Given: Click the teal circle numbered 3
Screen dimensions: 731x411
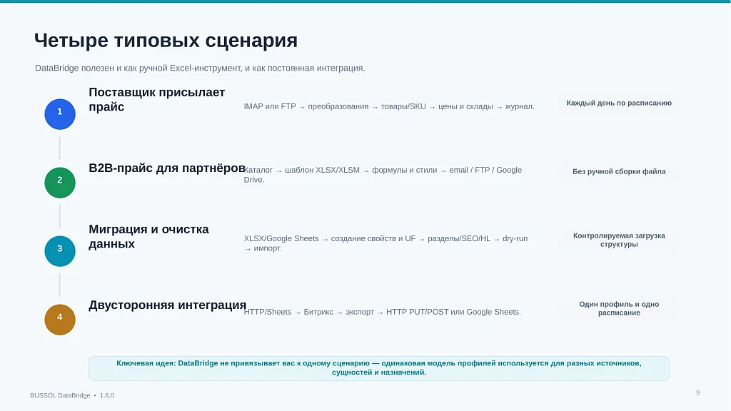Looking at the screenshot, I should pyautogui.click(x=60, y=251).
